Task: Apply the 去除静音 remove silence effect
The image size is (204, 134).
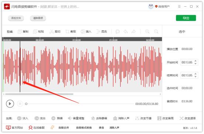Action: click(x=99, y=118)
